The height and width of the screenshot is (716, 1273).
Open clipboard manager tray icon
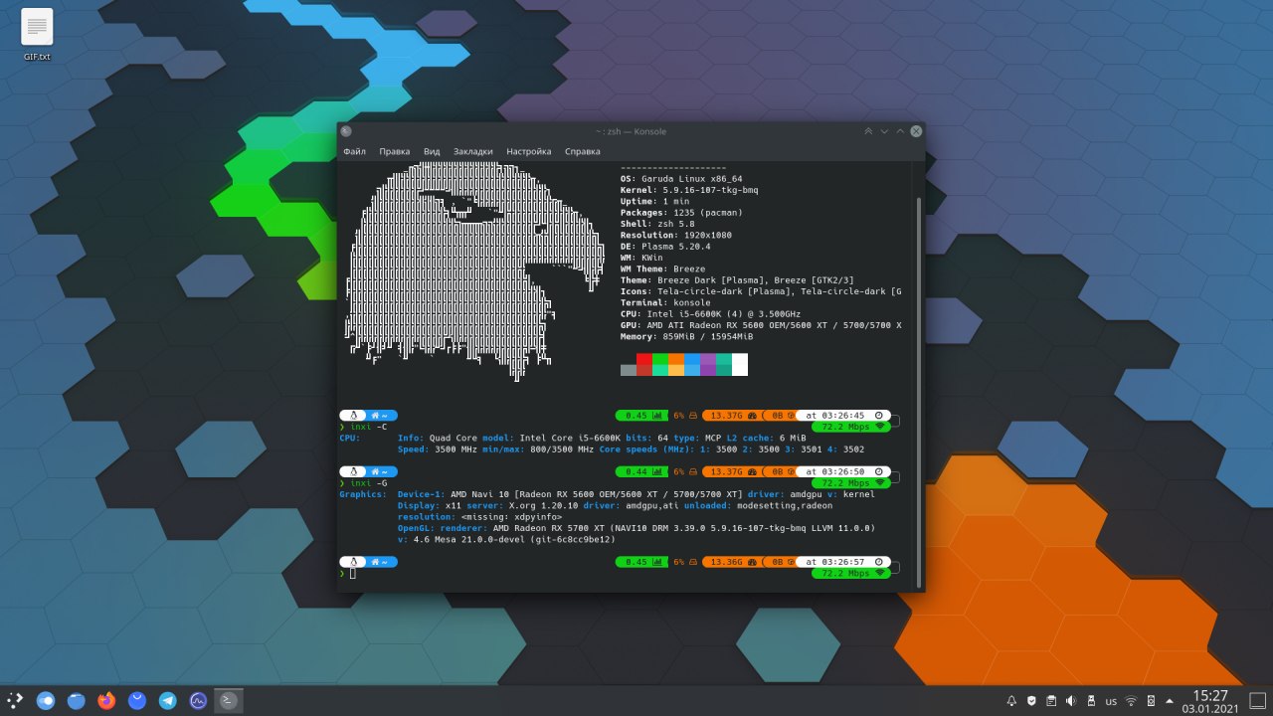point(1051,701)
